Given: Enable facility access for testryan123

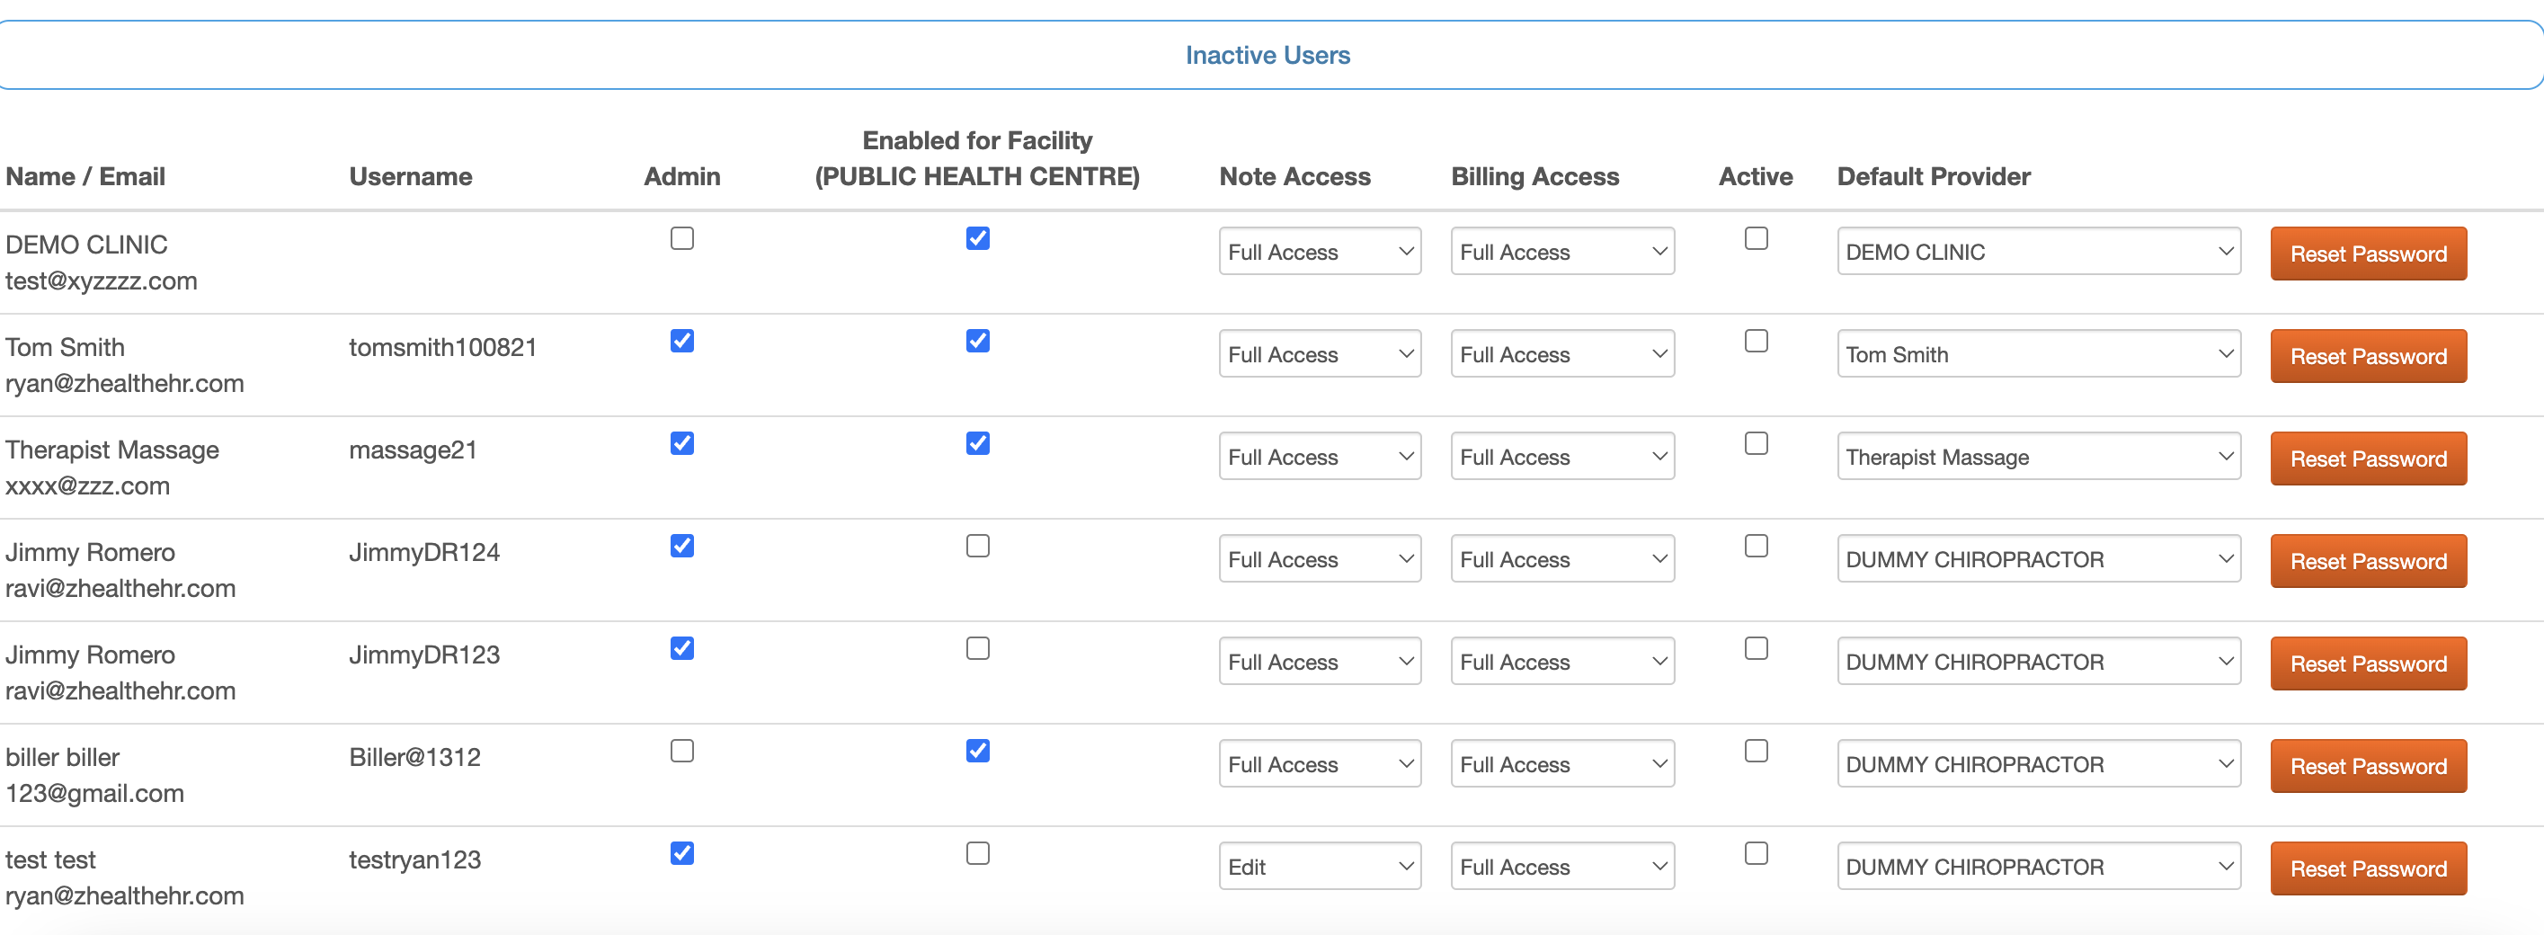Looking at the screenshot, I should tap(978, 854).
